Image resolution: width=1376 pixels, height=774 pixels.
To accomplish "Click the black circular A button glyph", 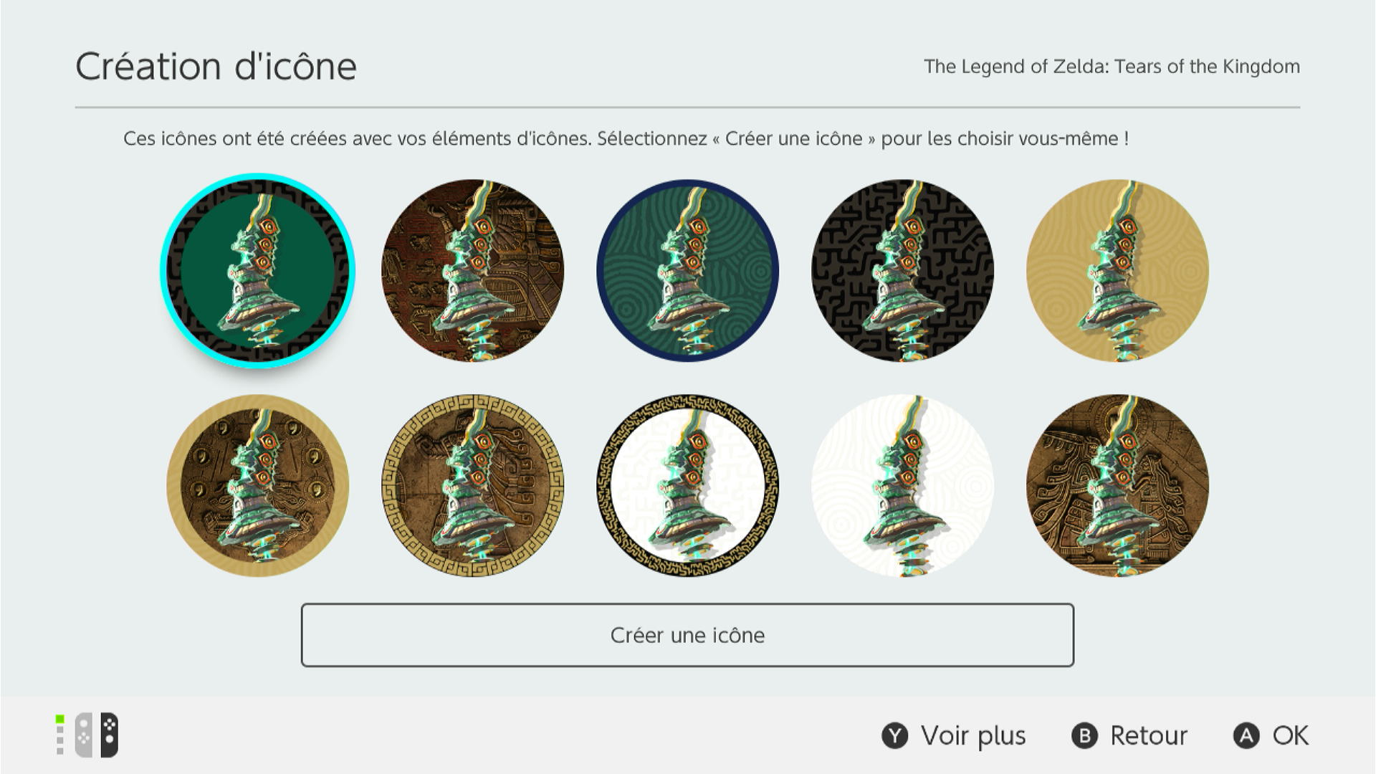I will 1246,736.
